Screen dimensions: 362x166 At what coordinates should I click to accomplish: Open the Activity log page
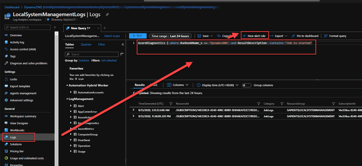coord(17,42)
